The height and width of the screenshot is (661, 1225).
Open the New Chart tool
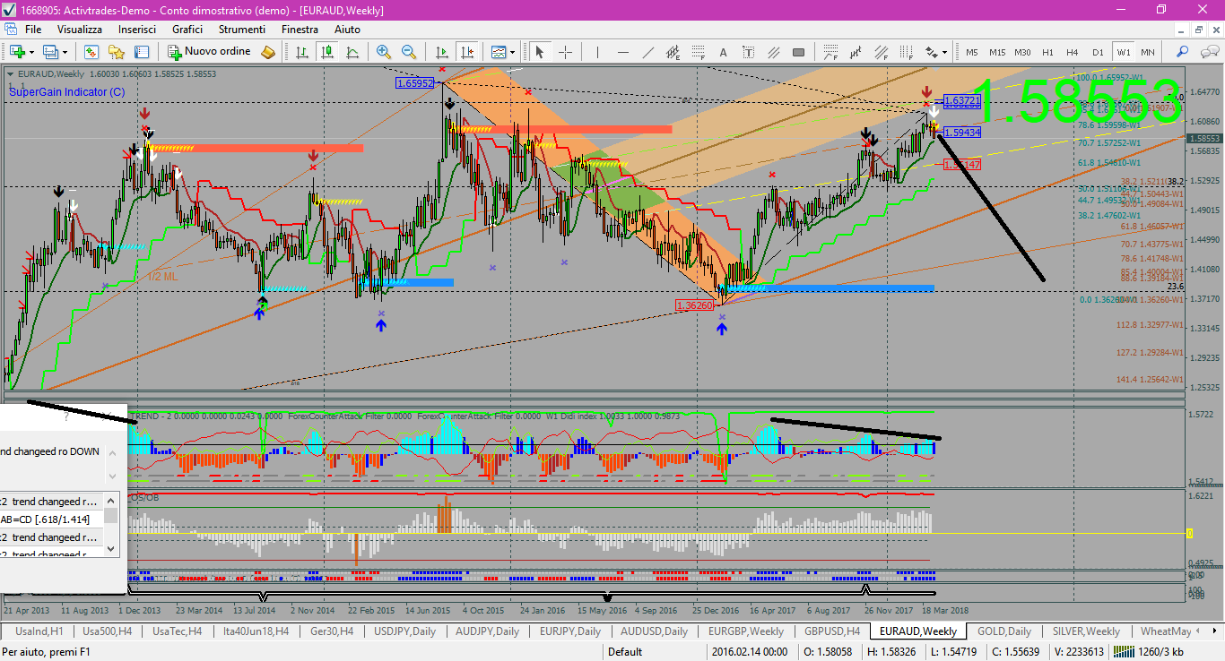click(17, 52)
